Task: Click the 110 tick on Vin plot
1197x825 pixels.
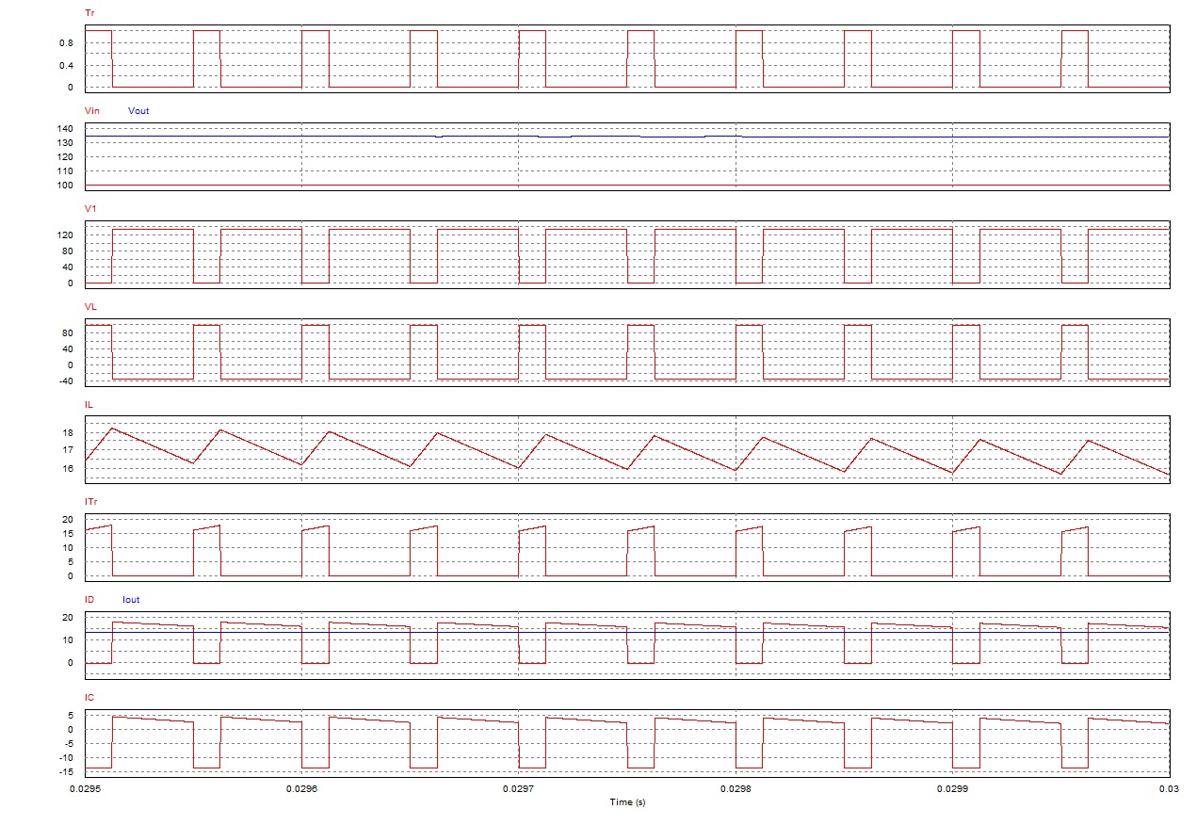Action: [66, 171]
